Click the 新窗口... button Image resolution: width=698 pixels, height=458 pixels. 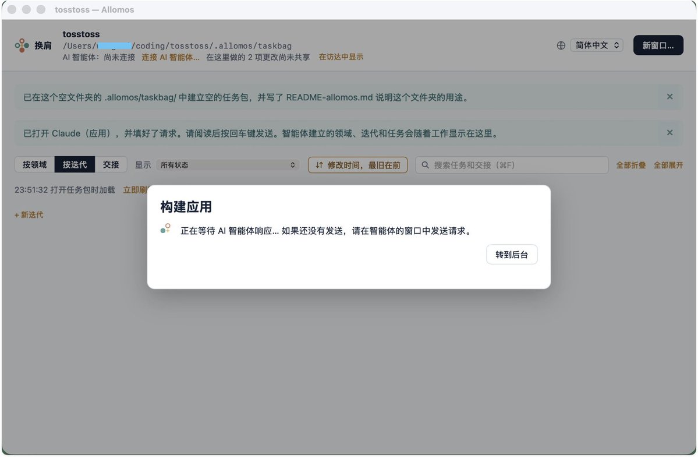click(658, 45)
